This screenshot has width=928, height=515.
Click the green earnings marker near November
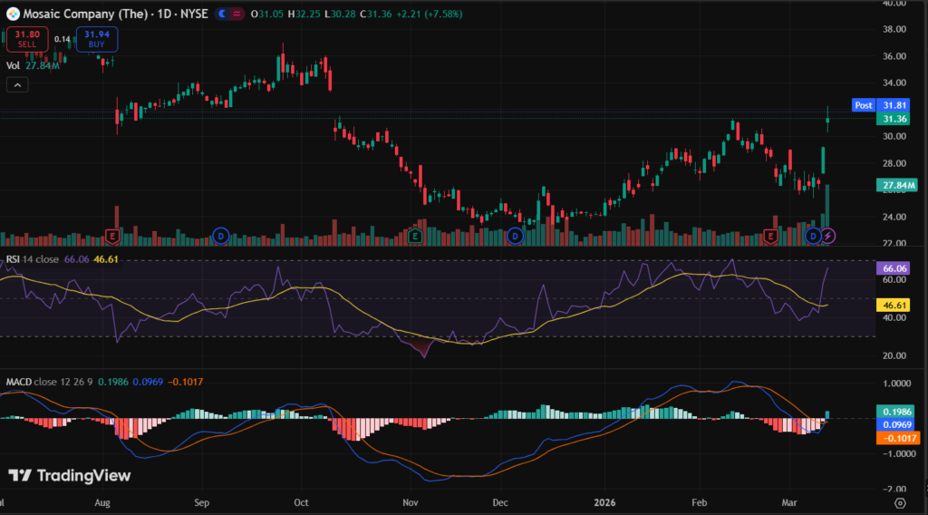pos(414,236)
